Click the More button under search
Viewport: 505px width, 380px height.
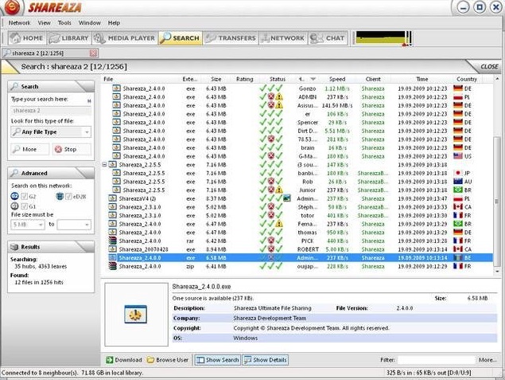27,149
